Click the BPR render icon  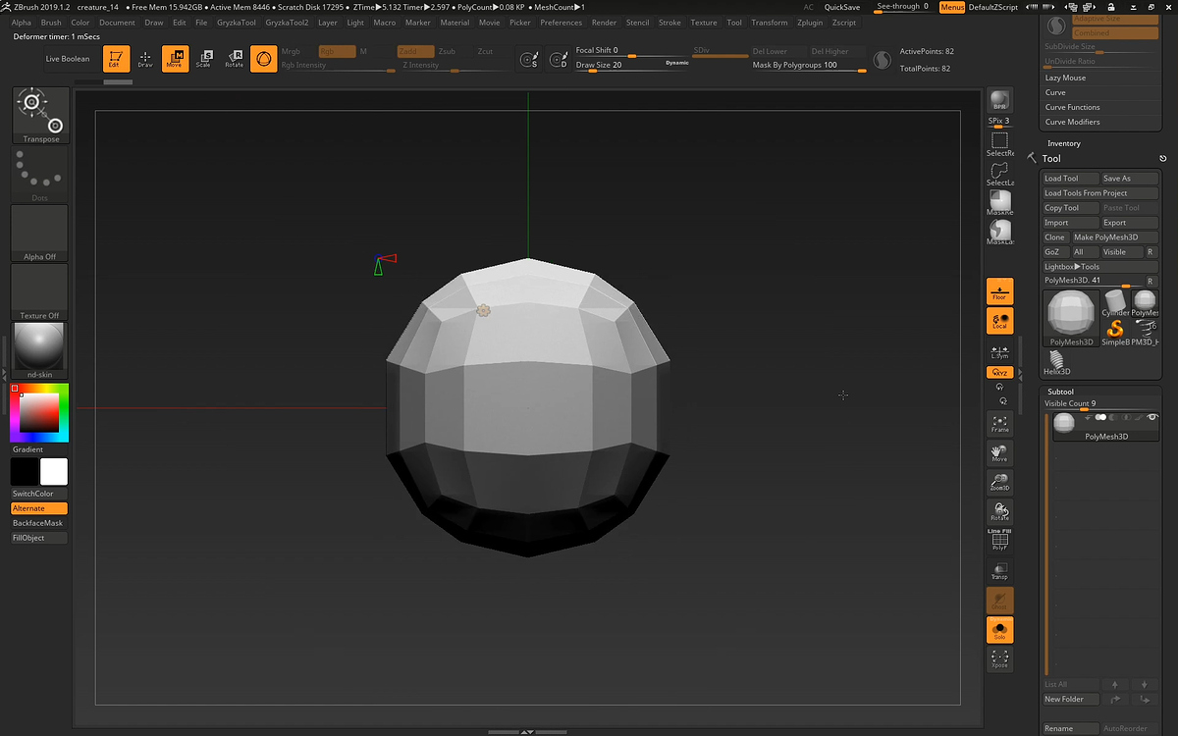(x=999, y=101)
